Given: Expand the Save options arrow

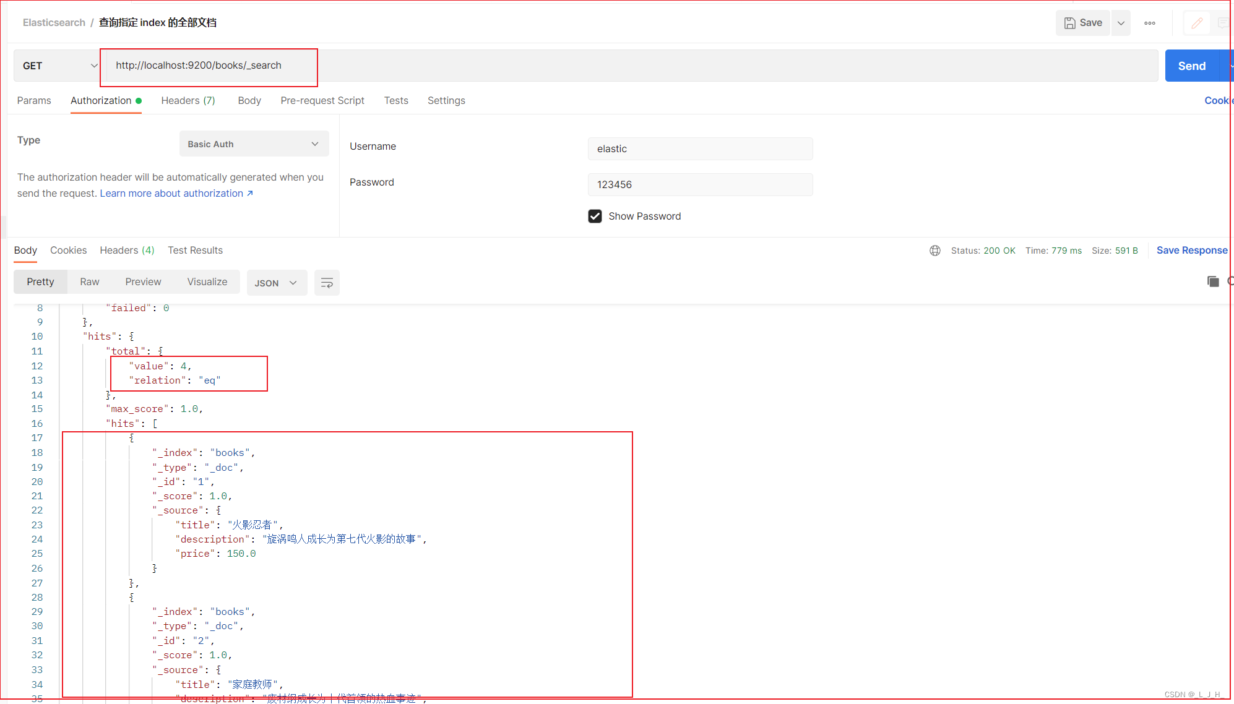Looking at the screenshot, I should (1121, 23).
